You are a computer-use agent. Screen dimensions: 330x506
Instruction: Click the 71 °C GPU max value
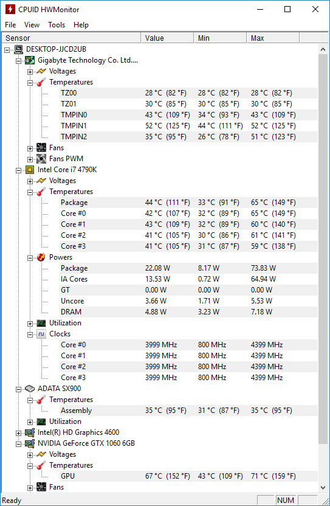(x=273, y=476)
